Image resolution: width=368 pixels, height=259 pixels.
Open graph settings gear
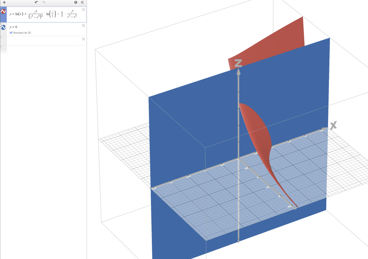pyautogui.click(x=76, y=2)
